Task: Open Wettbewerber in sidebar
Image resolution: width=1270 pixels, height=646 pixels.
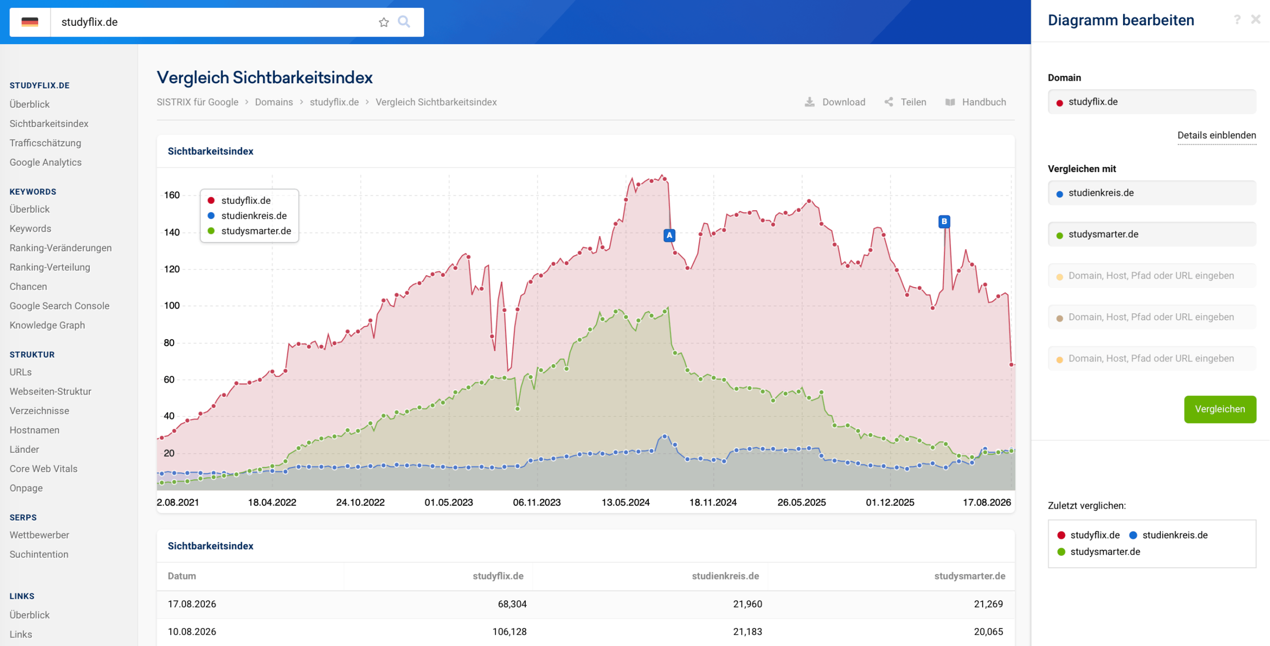Action: [39, 535]
